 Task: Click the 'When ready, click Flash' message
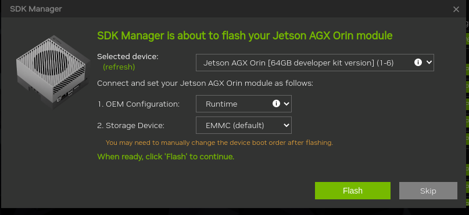point(166,156)
